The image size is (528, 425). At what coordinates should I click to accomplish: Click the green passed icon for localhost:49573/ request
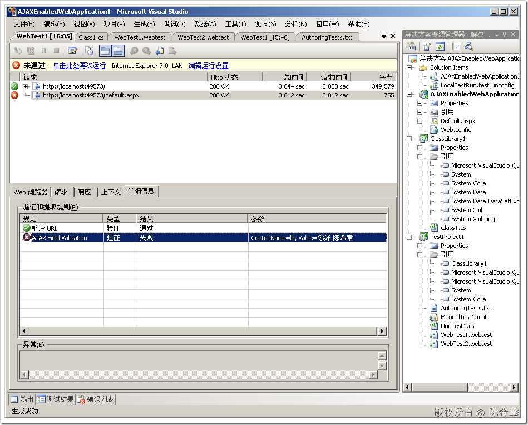click(x=14, y=86)
